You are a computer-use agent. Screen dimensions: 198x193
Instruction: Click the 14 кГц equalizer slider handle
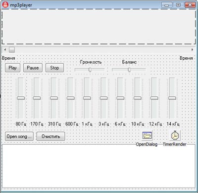172,98
